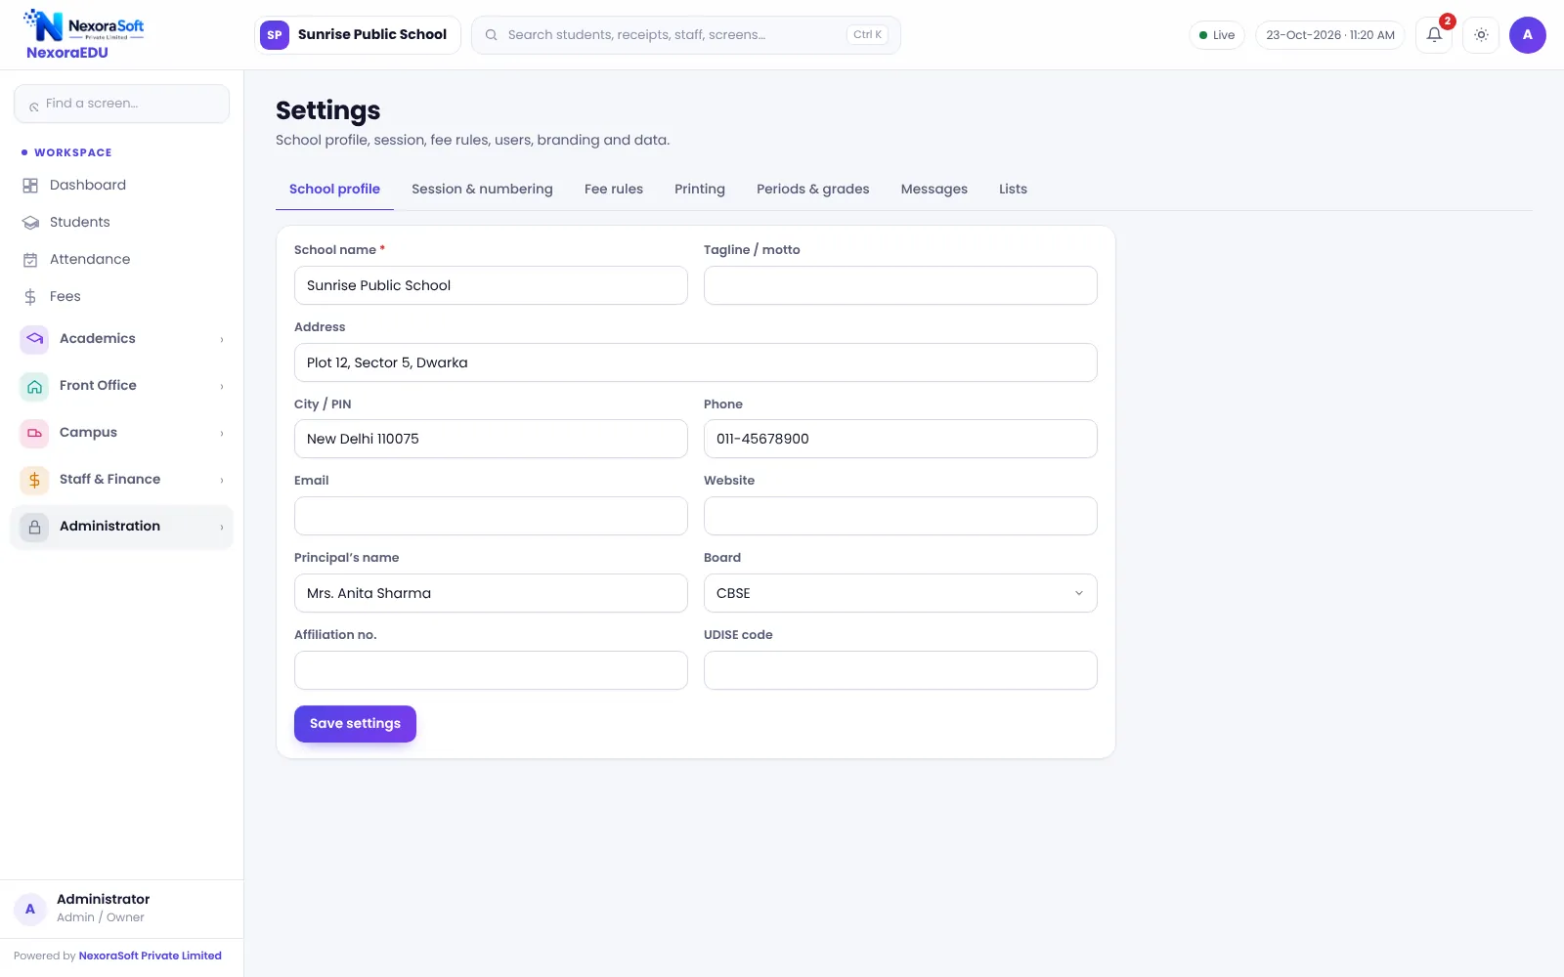Click the Students graduation cap icon
Image resolution: width=1564 pixels, height=977 pixels.
tap(30, 223)
